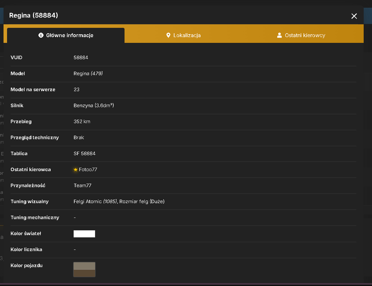Image resolution: width=372 pixels, height=286 pixels.
Task: Close the Regina (58884) dialog
Action: pyautogui.click(x=354, y=16)
